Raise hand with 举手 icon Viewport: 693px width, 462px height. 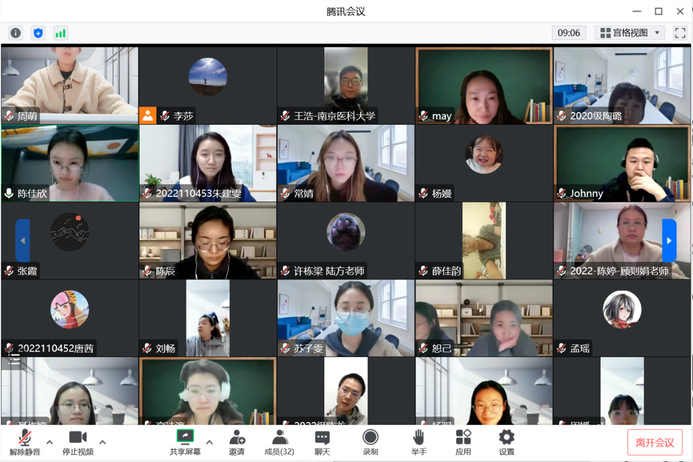pos(419,442)
